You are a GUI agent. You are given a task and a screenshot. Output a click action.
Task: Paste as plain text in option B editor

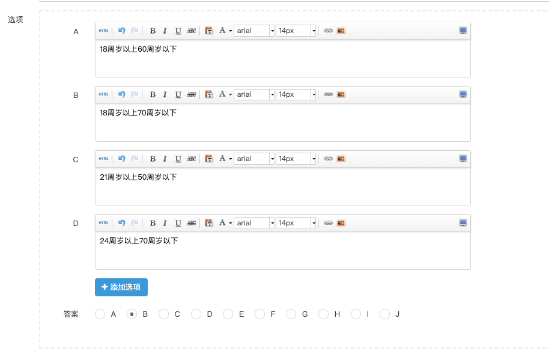[x=208, y=94]
